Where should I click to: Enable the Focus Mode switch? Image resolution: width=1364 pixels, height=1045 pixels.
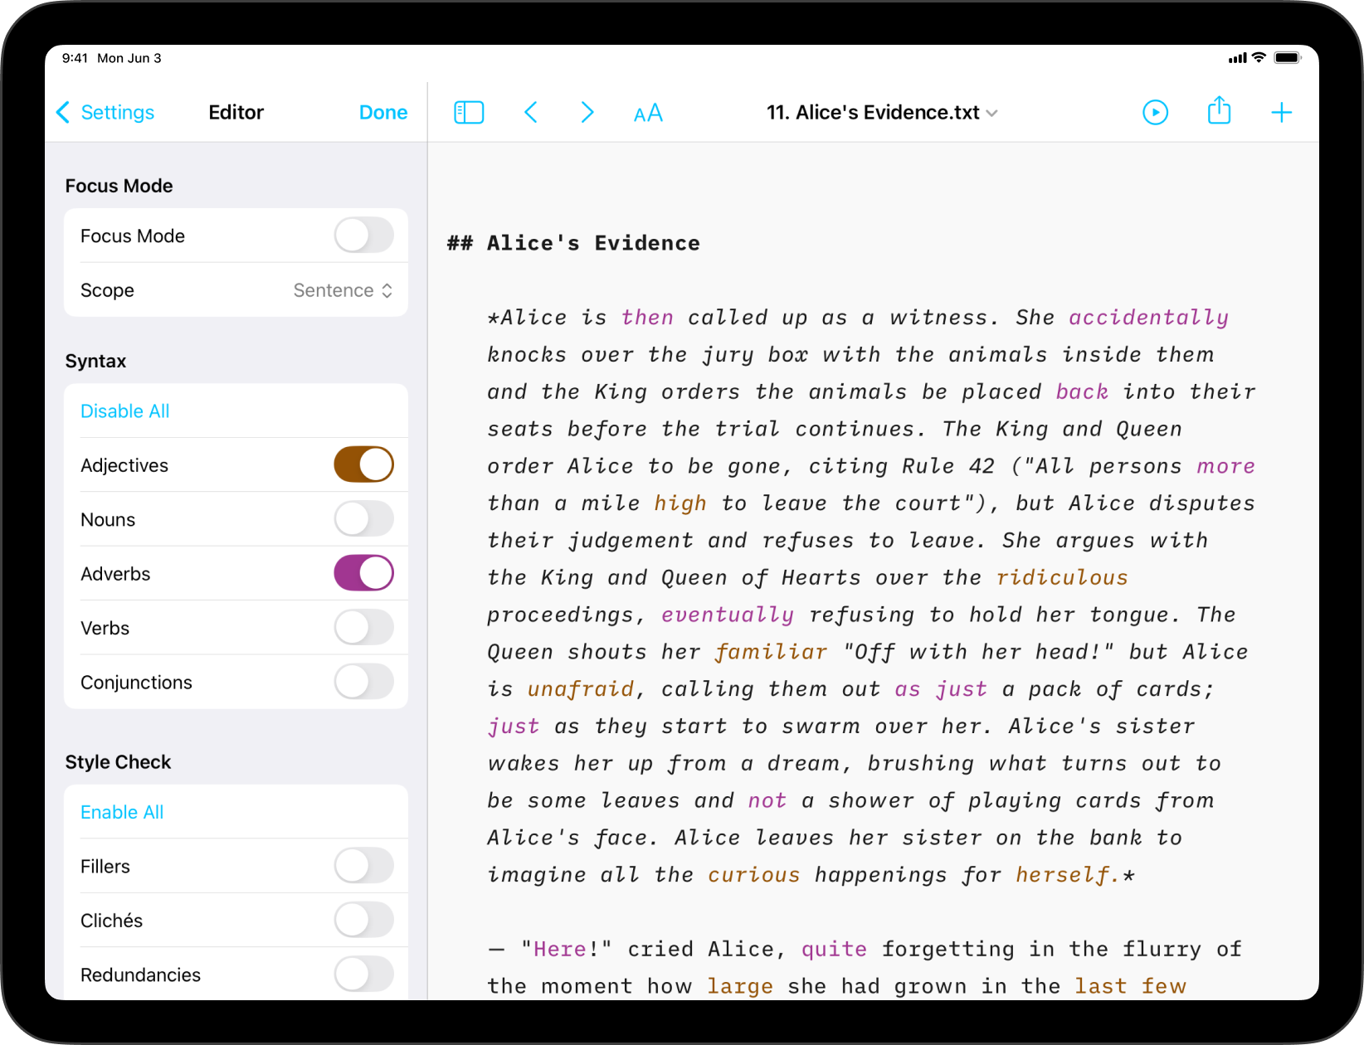click(363, 236)
